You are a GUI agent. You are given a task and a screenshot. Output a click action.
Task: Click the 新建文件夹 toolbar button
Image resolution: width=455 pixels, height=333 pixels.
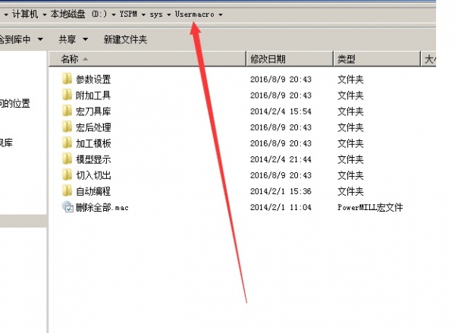point(125,39)
